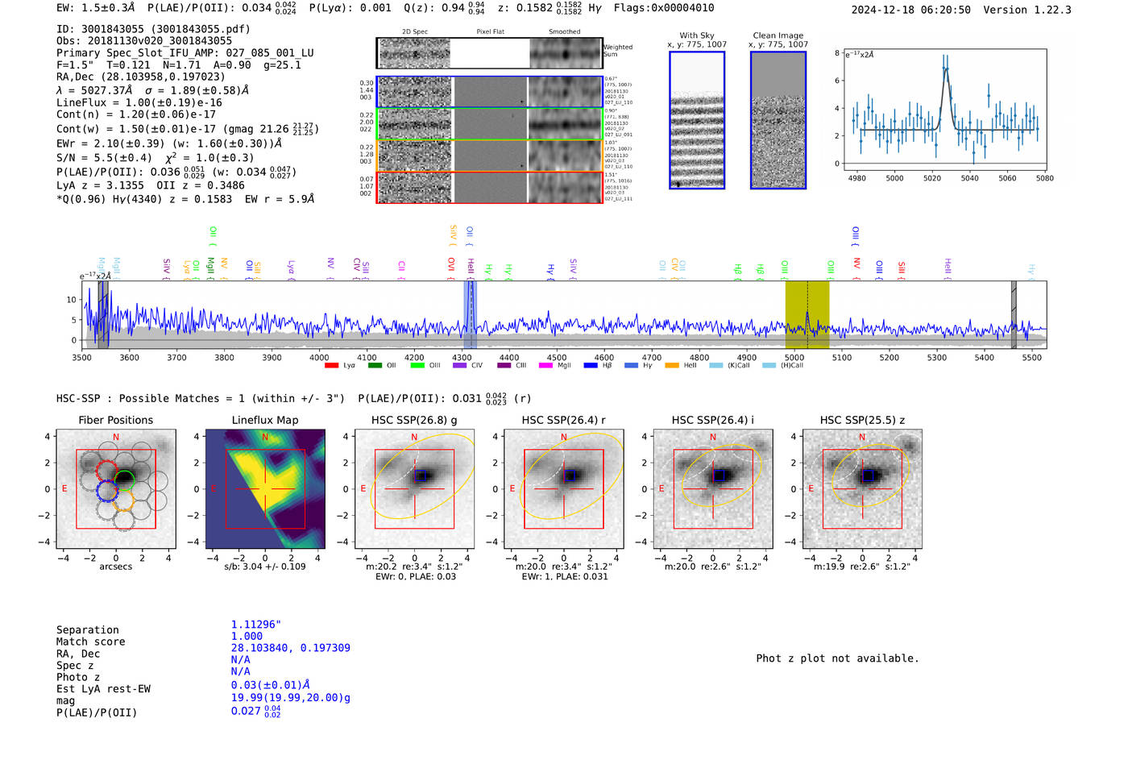
Task: Select the red-outlined fiber spectrum row
Action: pos(489,187)
